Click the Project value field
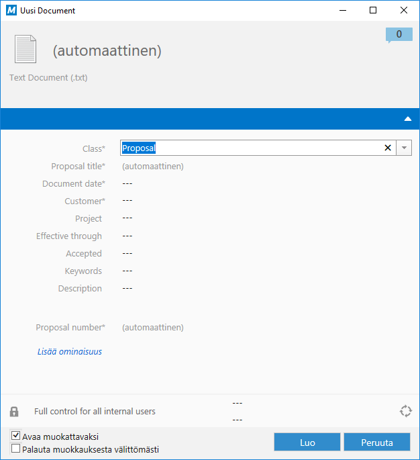This screenshot has width=420, height=460. 127,218
